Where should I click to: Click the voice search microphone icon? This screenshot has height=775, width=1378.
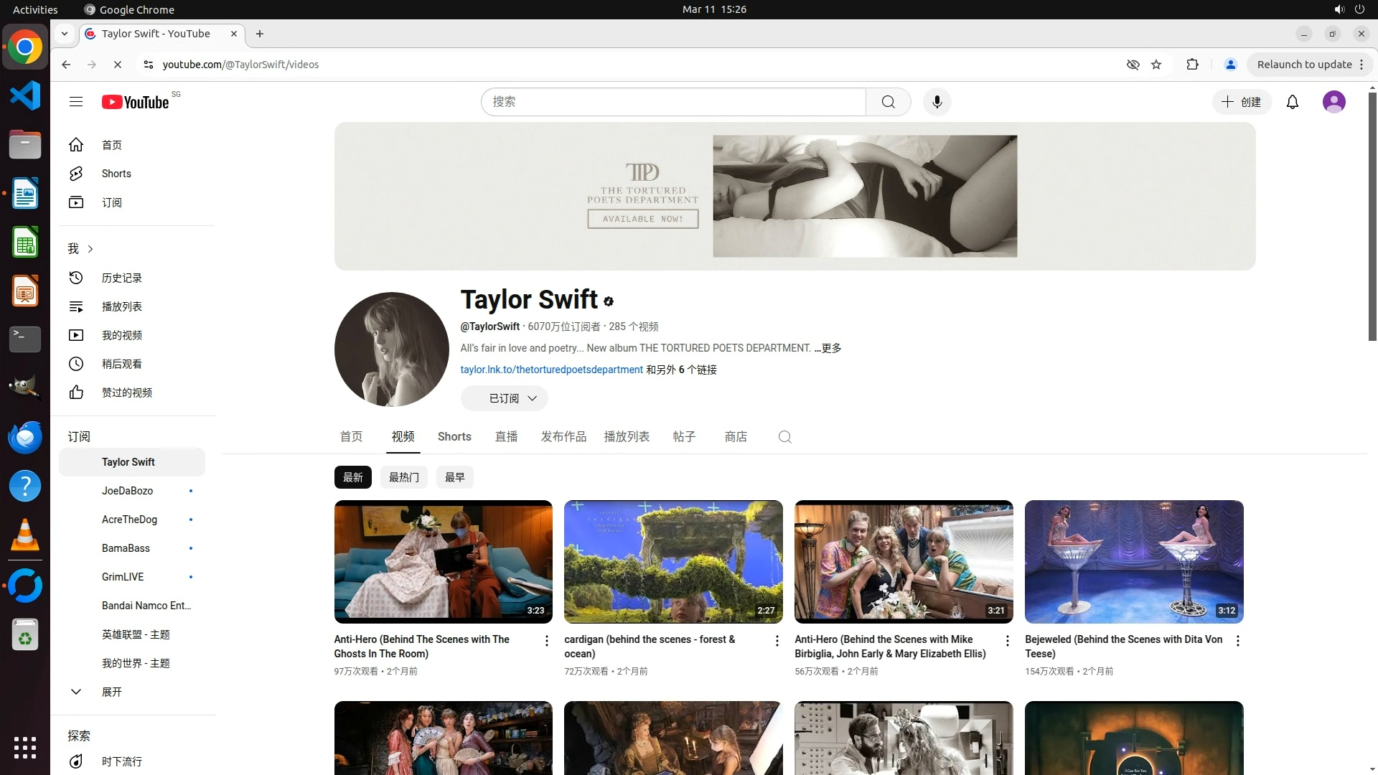point(937,102)
